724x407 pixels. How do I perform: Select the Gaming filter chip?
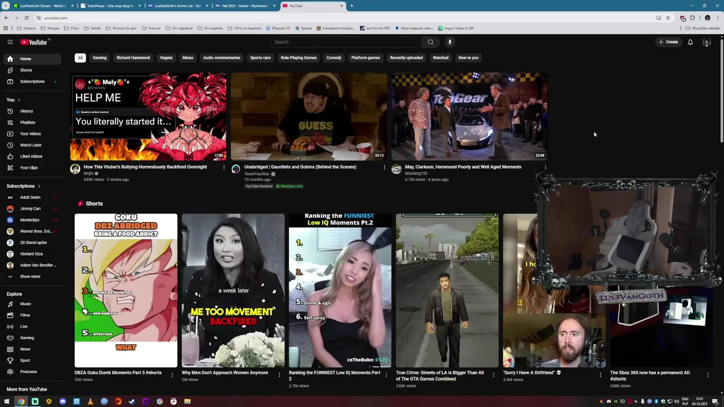[x=100, y=58]
